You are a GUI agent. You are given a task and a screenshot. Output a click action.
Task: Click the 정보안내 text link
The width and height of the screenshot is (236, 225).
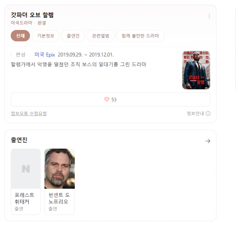click(x=195, y=114)
